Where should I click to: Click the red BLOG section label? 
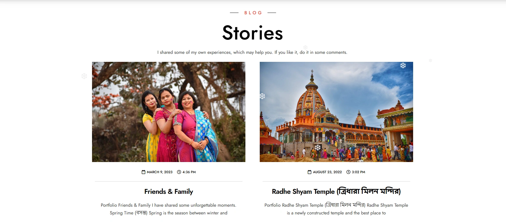pos(253,13)
